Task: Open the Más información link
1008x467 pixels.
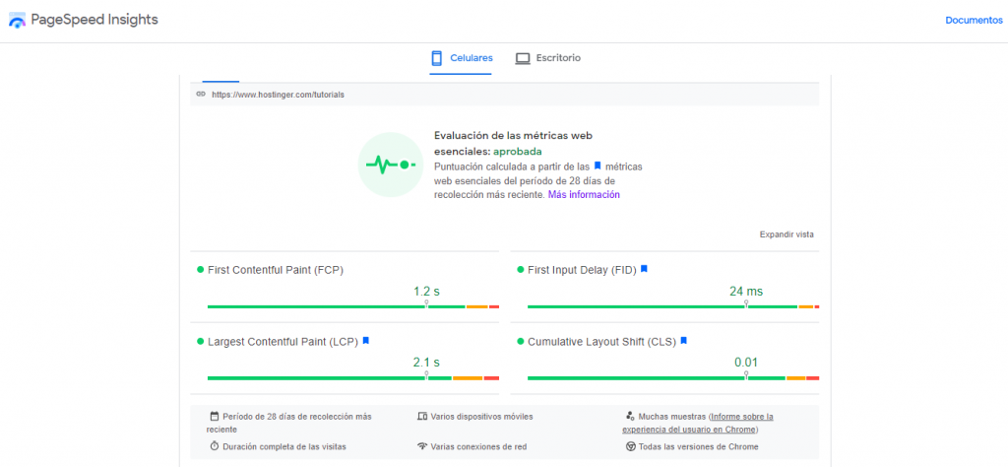Action: point(584,195)
